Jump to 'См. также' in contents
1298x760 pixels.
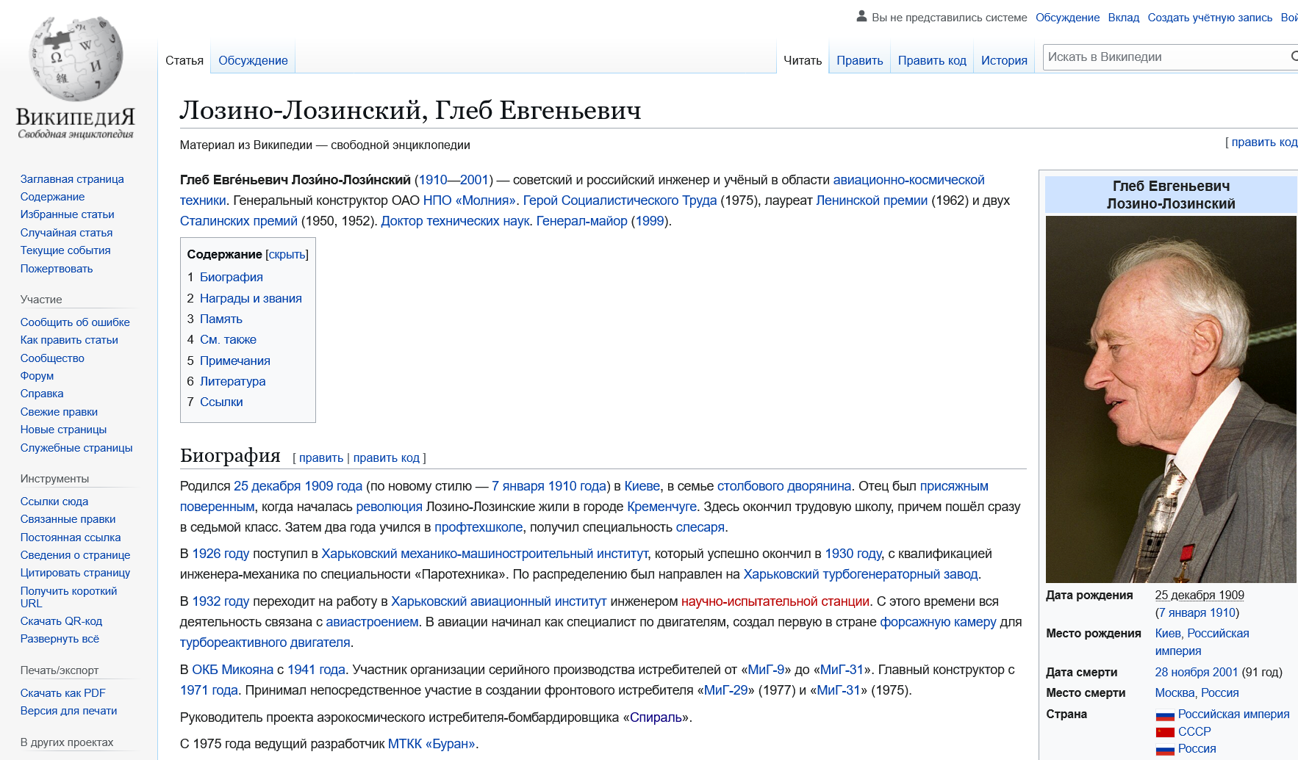click(x=228, y=339)
